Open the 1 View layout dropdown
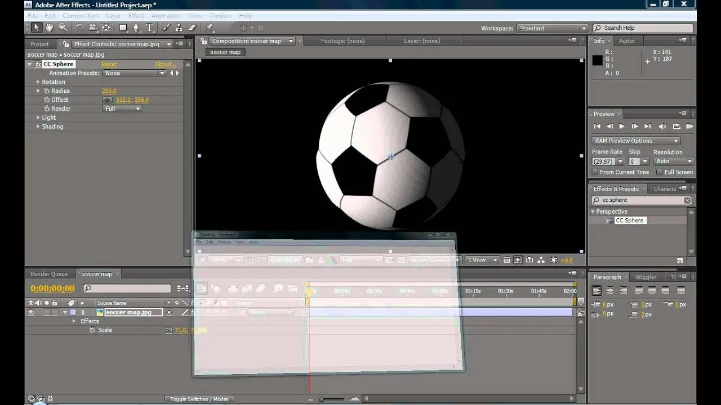 click(x=483, y=260)
